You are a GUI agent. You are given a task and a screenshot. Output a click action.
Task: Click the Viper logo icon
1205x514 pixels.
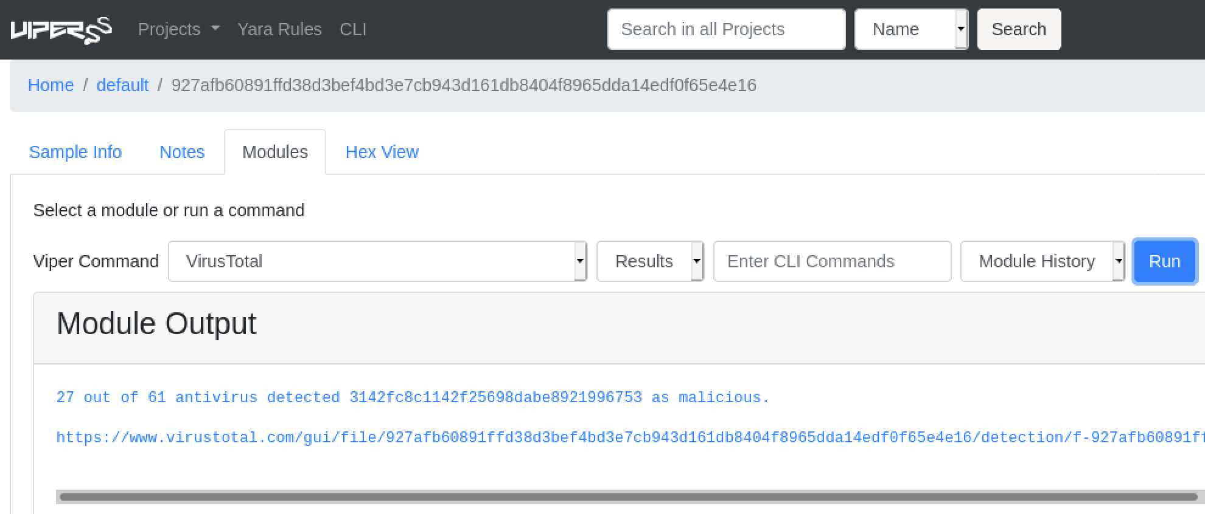61,30
